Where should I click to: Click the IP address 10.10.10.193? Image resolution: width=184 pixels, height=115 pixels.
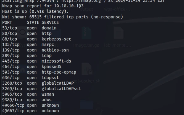pos(69,6)
